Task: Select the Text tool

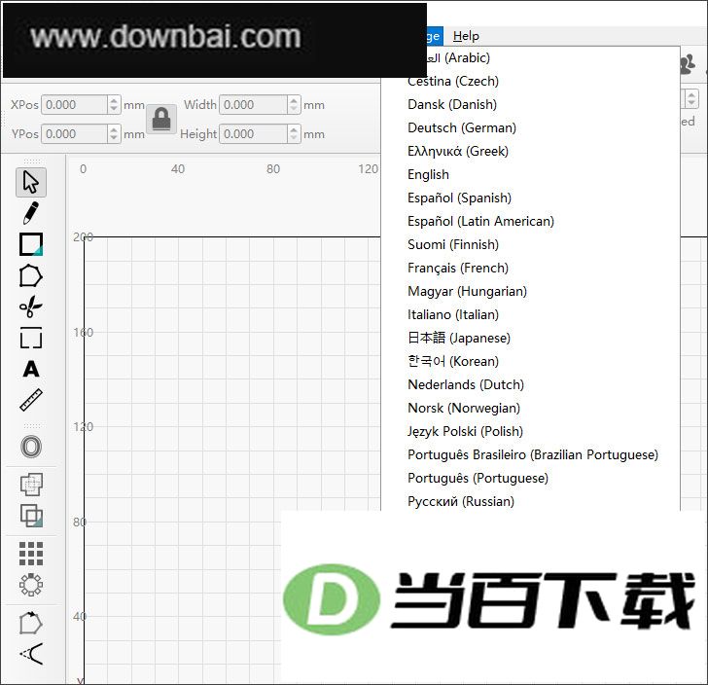Action: click(31, 369)
